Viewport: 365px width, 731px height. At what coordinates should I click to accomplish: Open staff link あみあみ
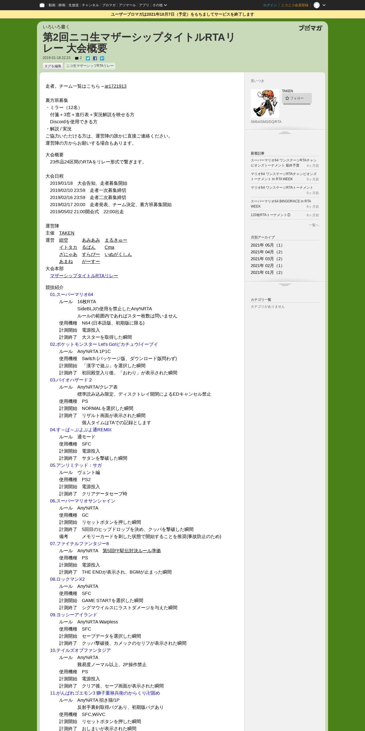[x=91, y=240]
